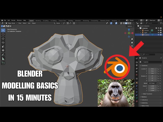Open the File menu

click(5, 20)
